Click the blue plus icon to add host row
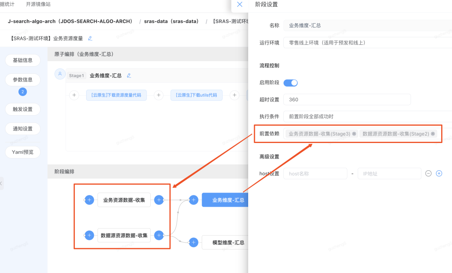Viewport: 452px width, 273px height. click(439, 173)
